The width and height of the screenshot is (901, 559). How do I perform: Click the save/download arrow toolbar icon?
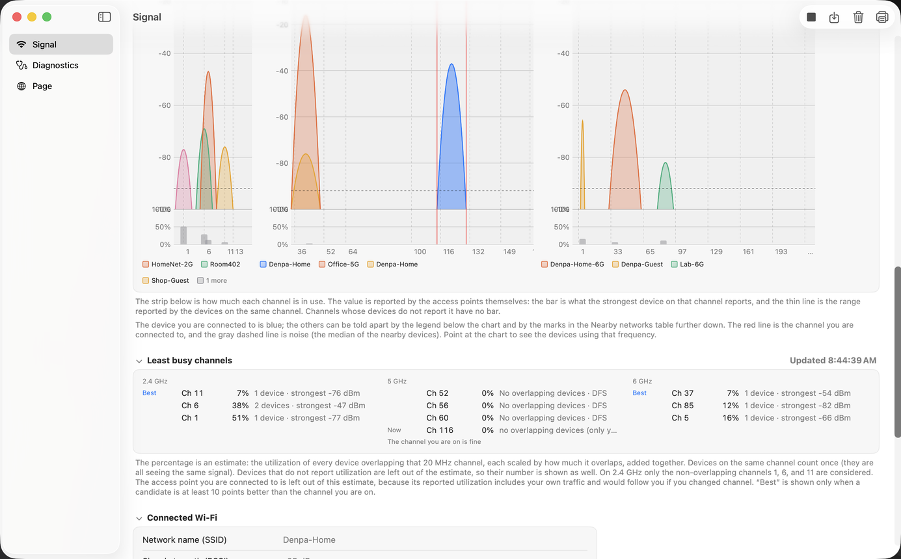click(x=835, y=18)
